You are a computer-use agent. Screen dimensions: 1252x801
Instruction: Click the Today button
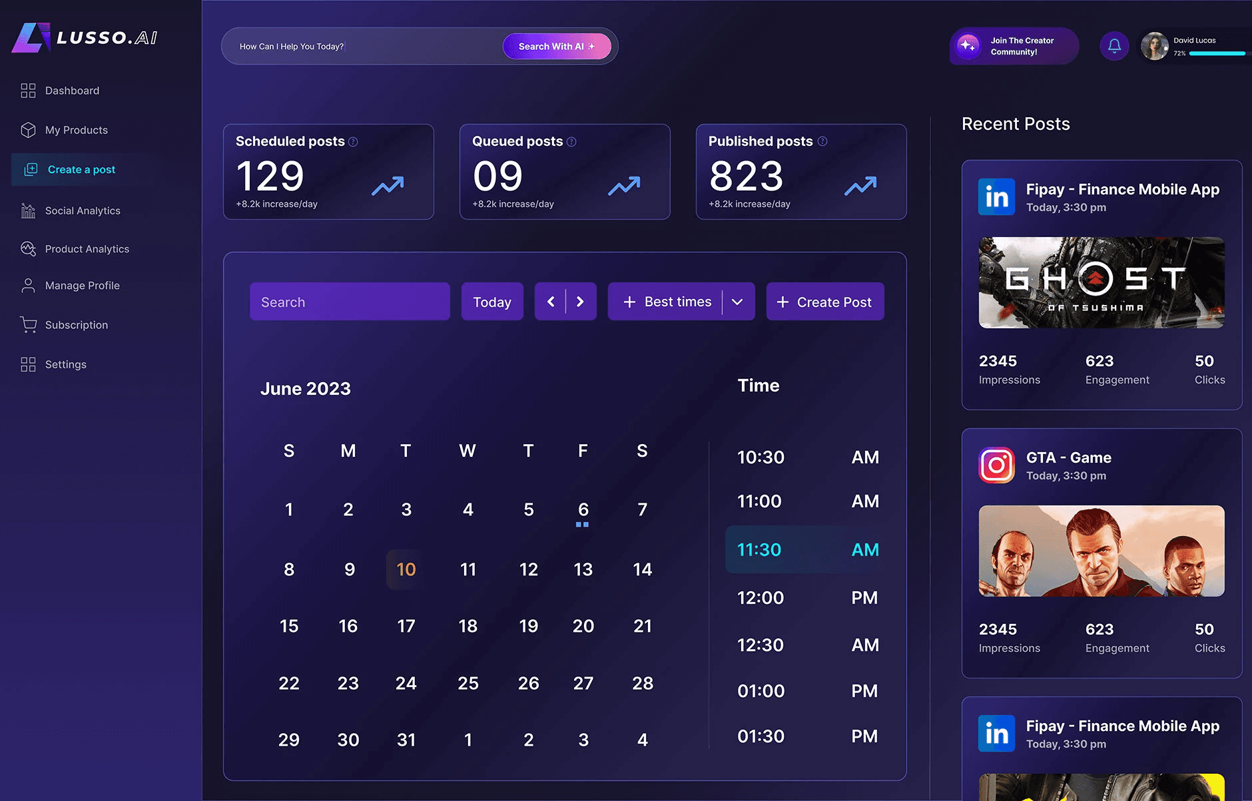[492, 302]
